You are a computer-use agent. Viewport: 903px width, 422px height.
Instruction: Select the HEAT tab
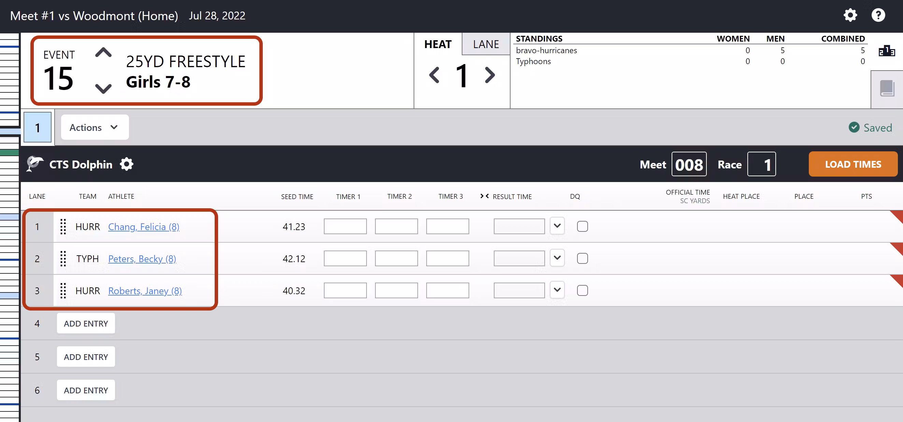point(438,44)
